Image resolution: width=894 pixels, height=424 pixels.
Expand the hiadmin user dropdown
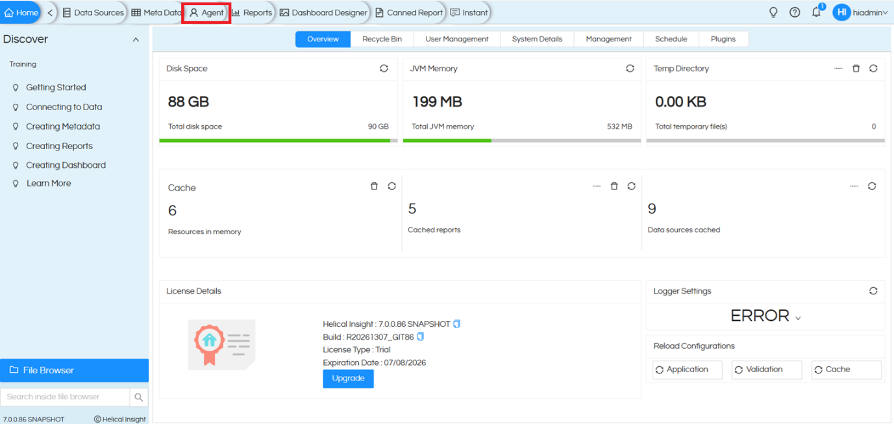(x=871, y=13)
